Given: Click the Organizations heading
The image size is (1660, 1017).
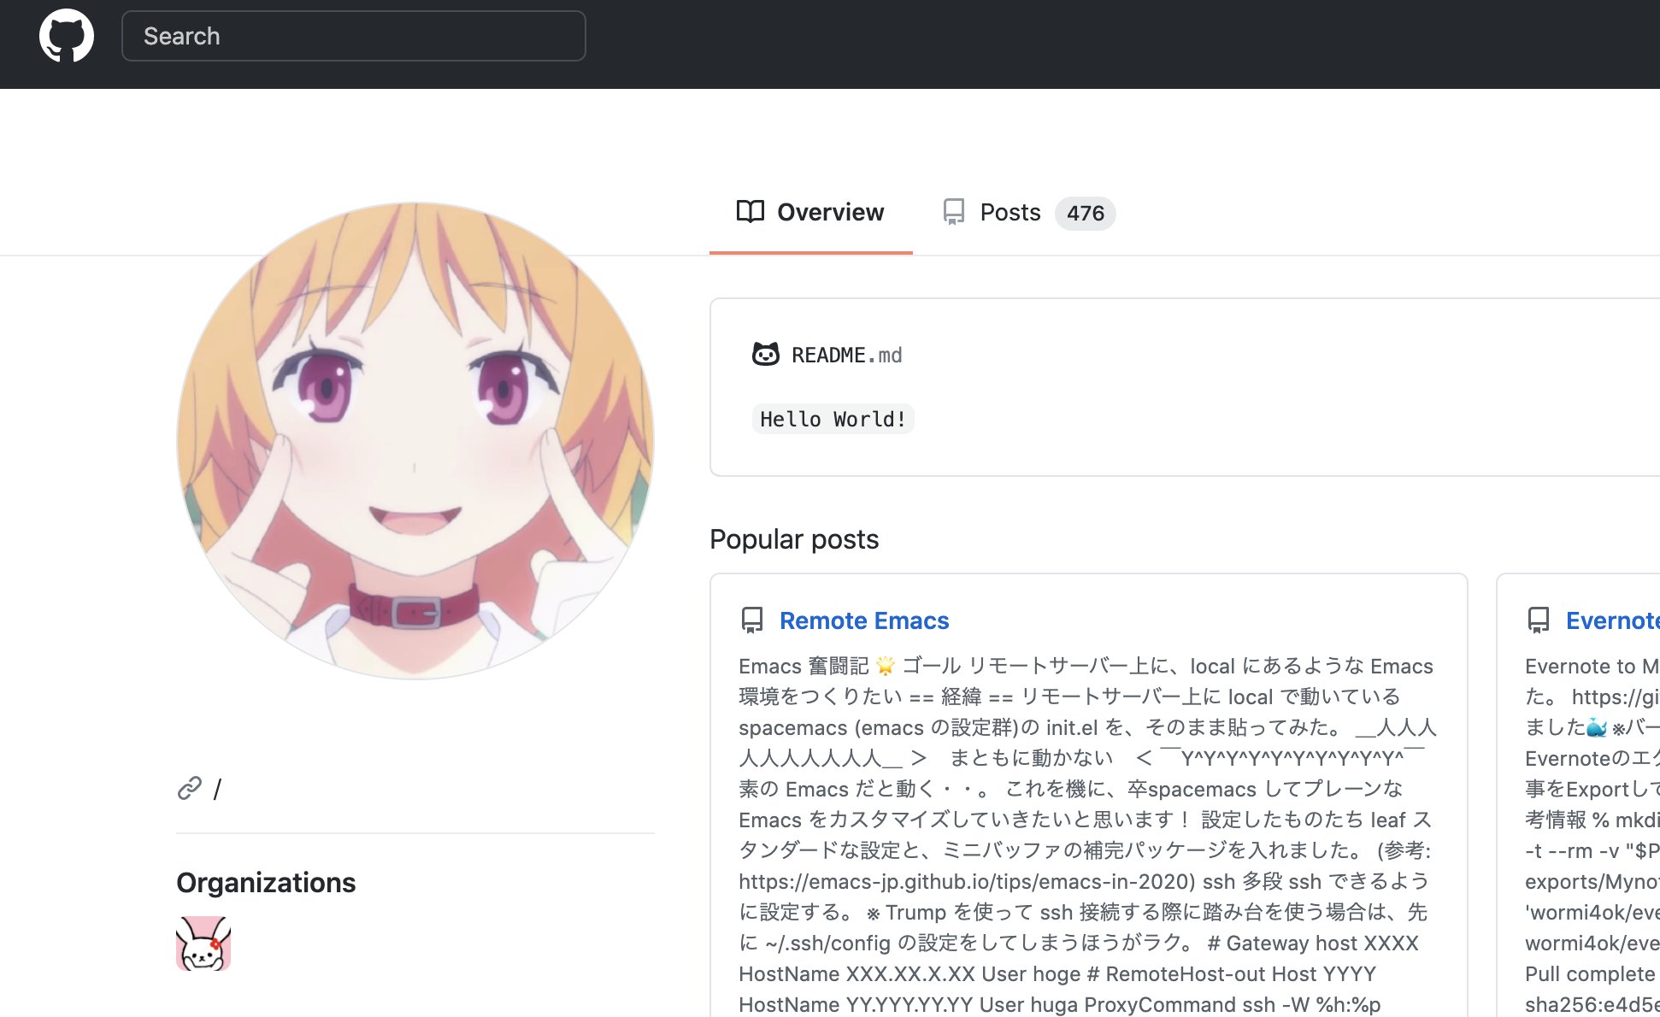Looking at the screenshot, I should click(266, 882).
